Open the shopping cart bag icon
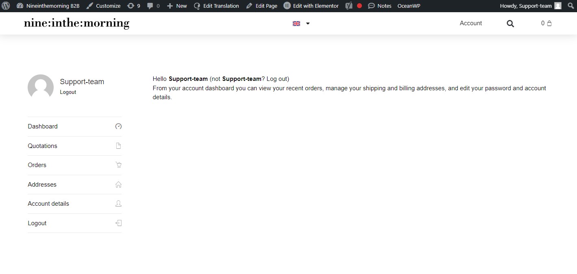The width and height of the screenshot is (577, 274). 549,23
